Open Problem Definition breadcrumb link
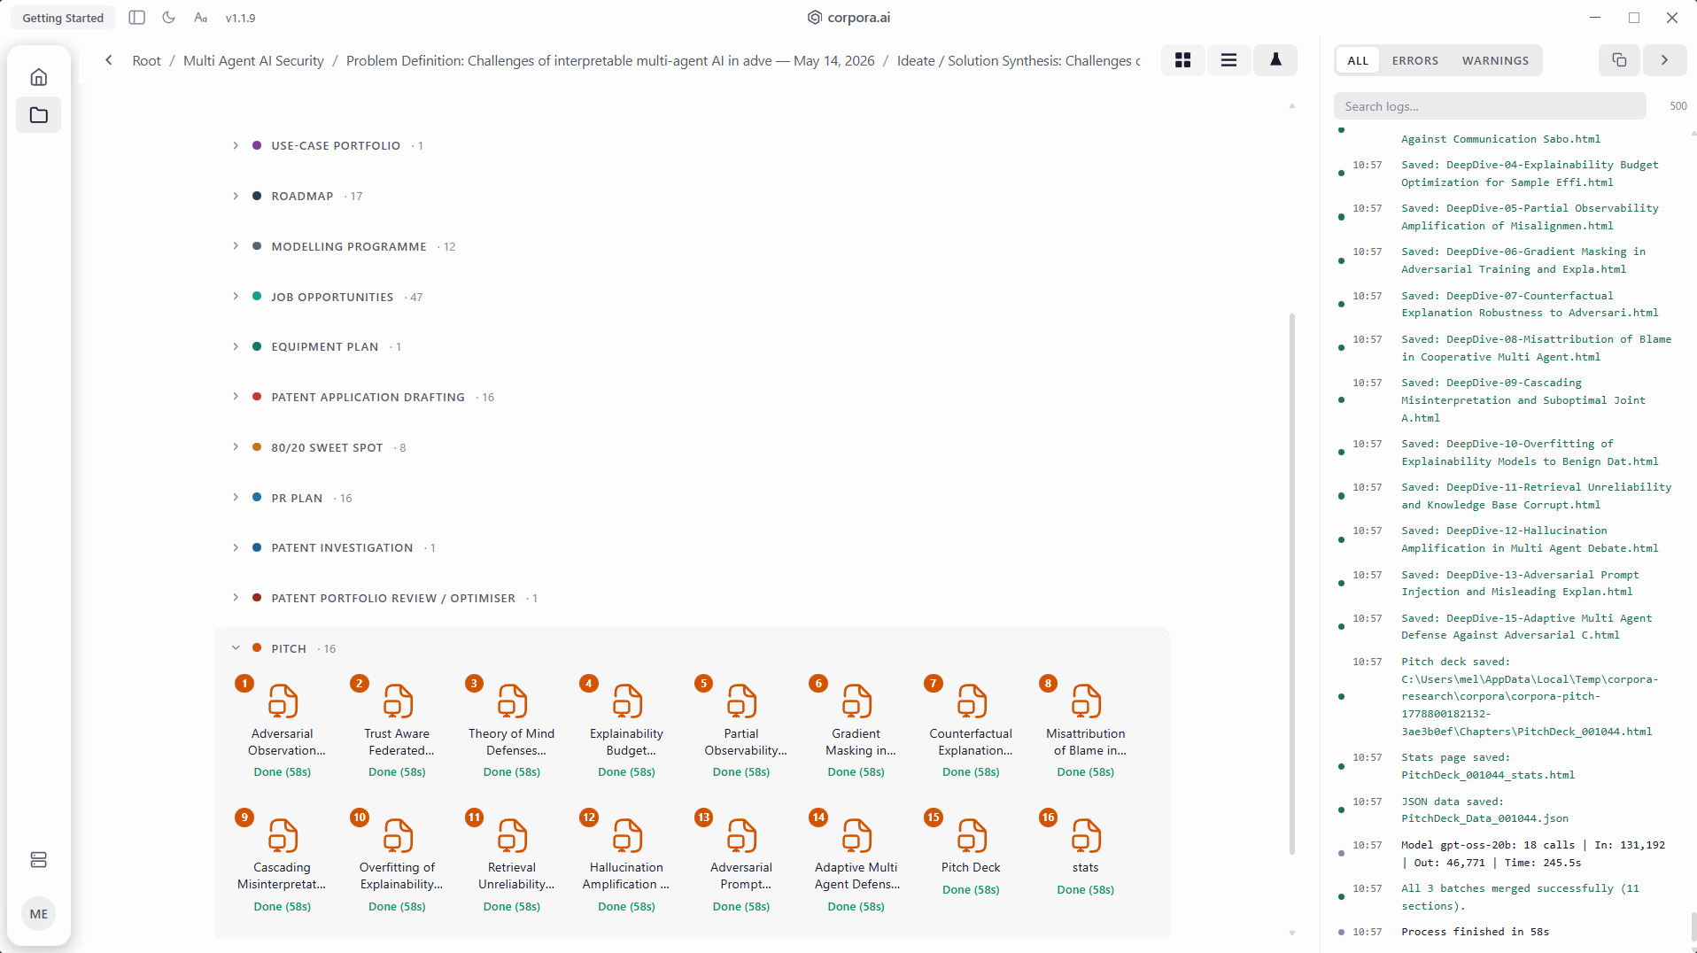This screenshot has height=953, width=1697. click(610, 60)
